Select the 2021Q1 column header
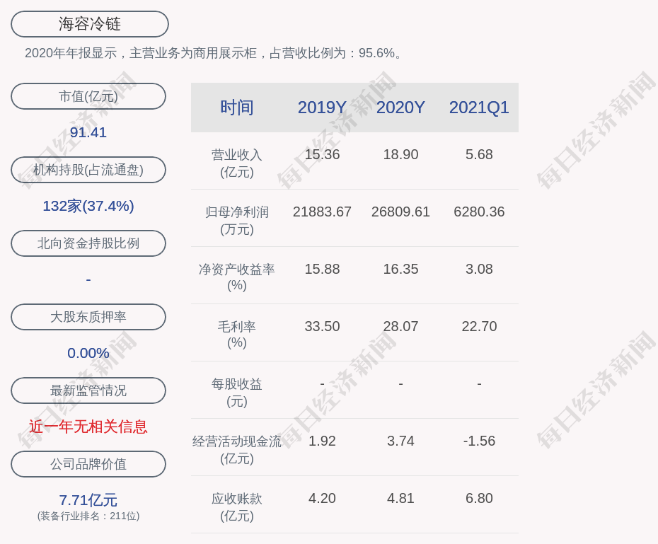Image resolution: width=658 pixels, height=544 pixels. (x=479, y=108)
